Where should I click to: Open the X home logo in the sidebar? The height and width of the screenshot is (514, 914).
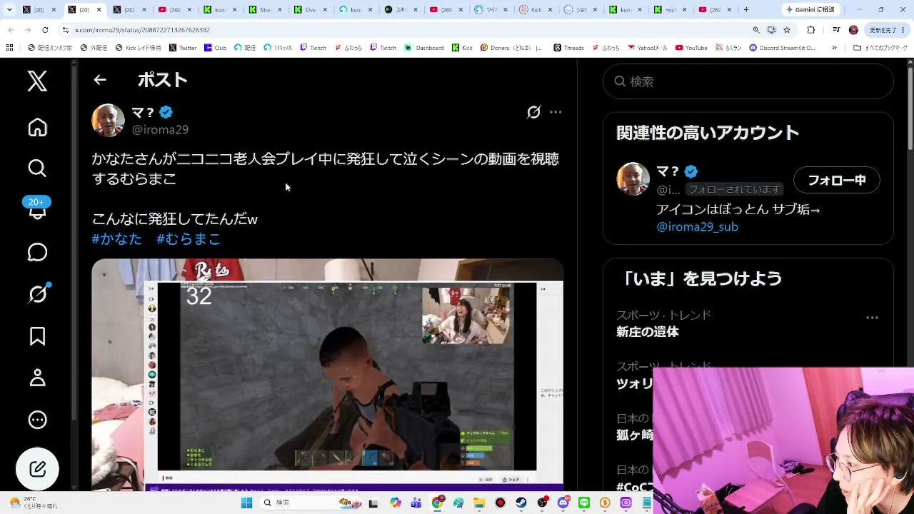click(x=37, y=81)
